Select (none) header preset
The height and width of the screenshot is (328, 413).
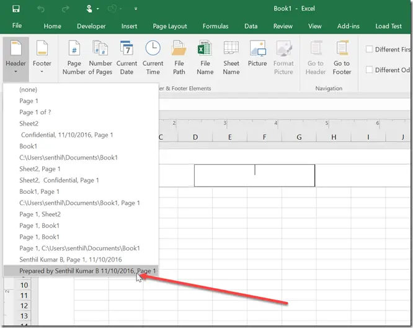click(x=81, y=89)
